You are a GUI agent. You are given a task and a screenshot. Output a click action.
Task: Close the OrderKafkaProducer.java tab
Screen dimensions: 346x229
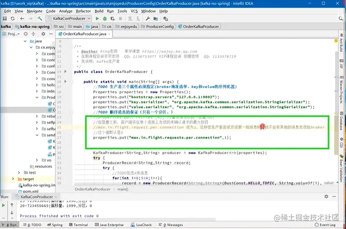(x=109, y=34)
